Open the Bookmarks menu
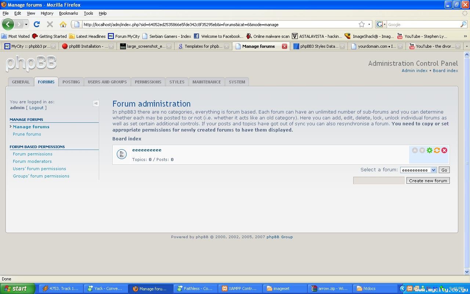This screenshot has width=470, height=294. [x=68, y=13]
